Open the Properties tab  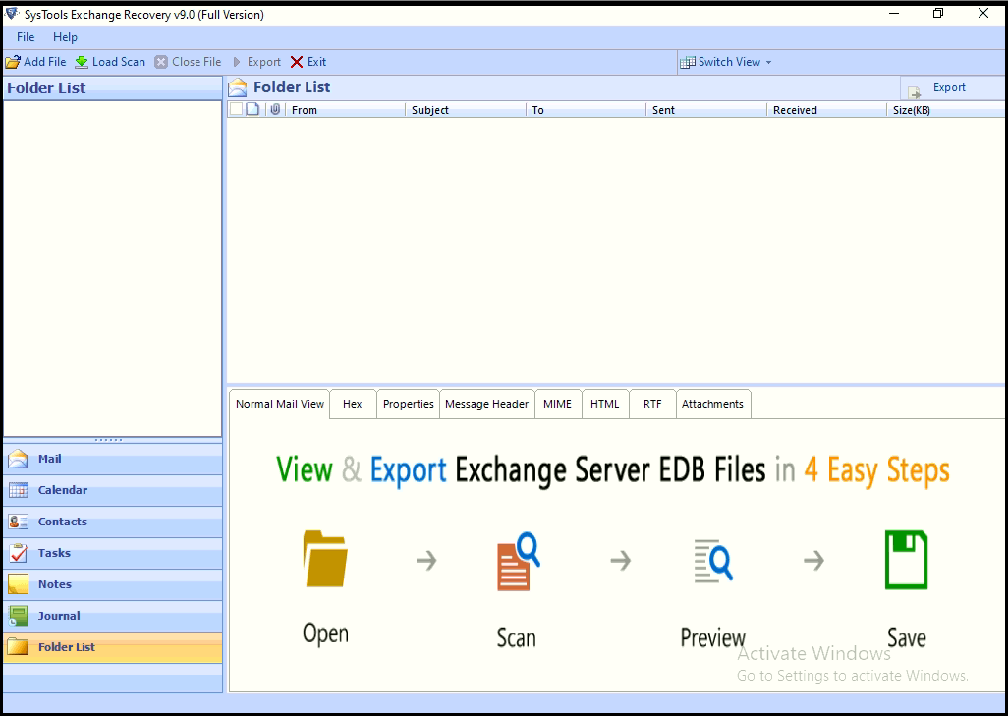point(409,404)
